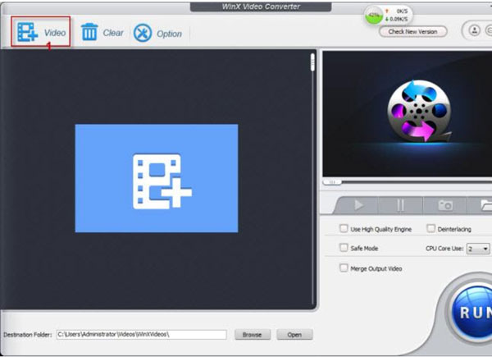Screen dimensions: 492x357
Task: Click the Destination Folder path field
Action: tap(142, 335)
